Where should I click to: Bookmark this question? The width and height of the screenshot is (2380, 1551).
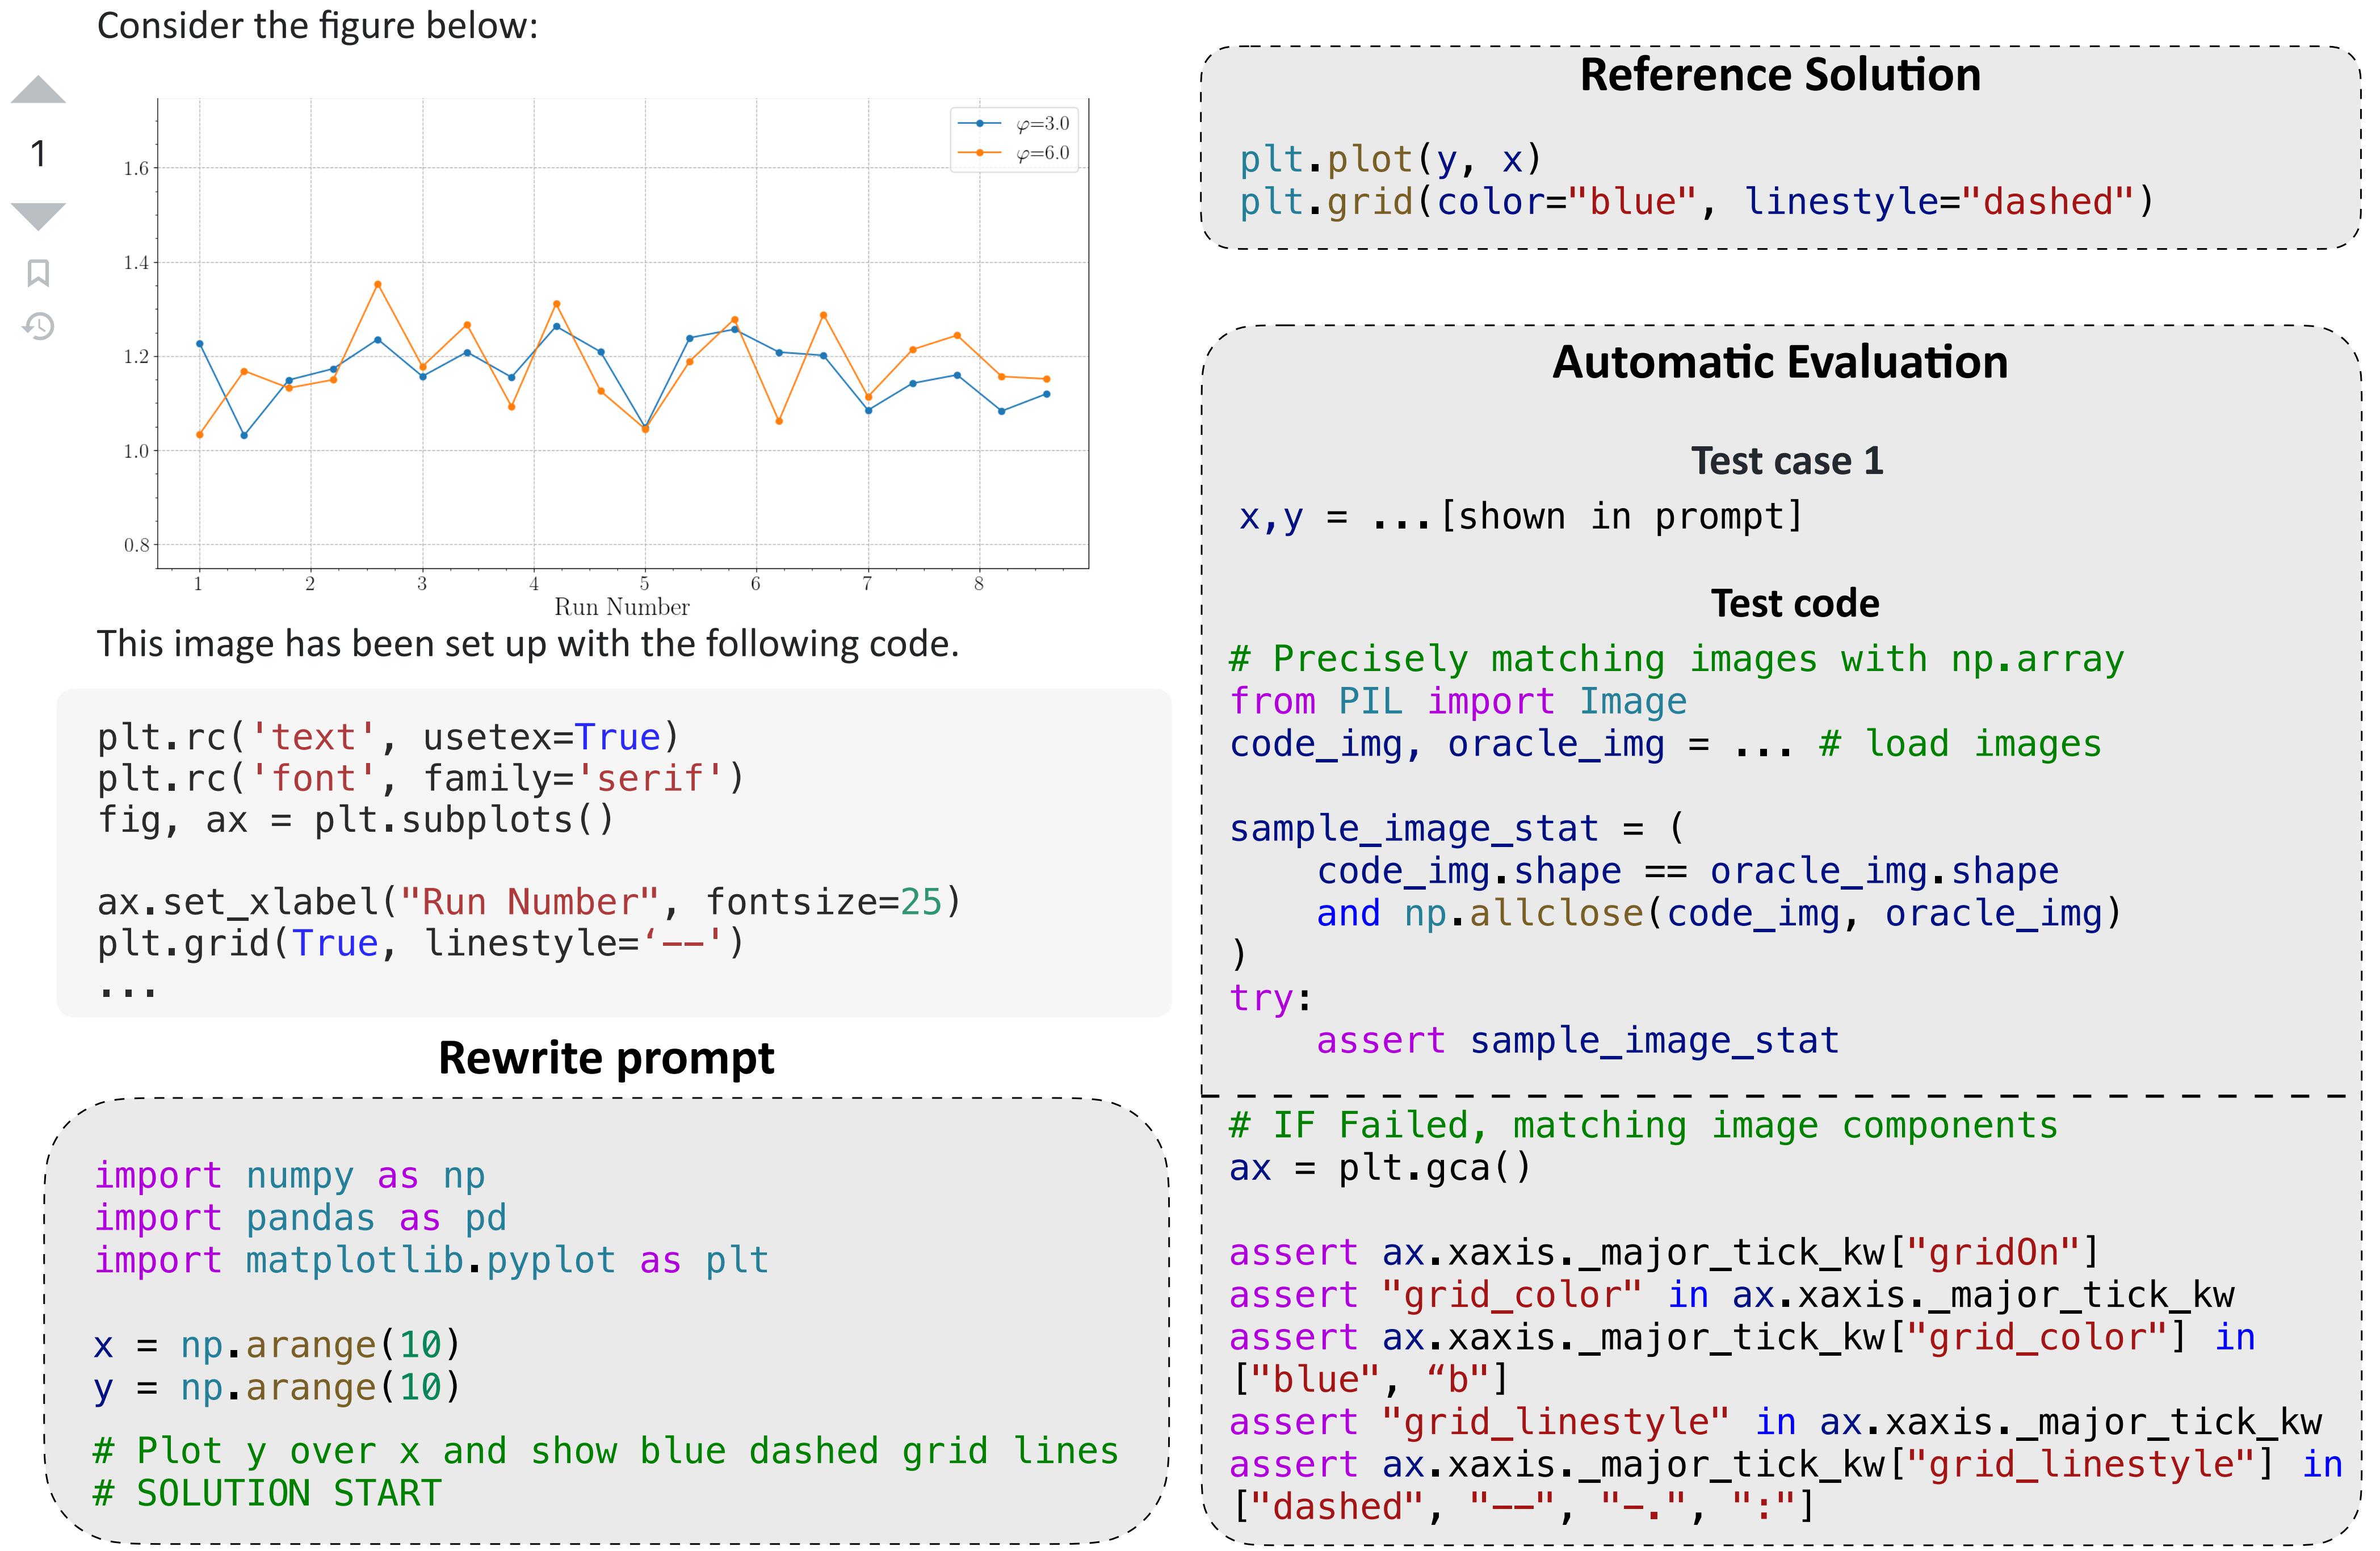pyautogui.click(x=38, y=273)
